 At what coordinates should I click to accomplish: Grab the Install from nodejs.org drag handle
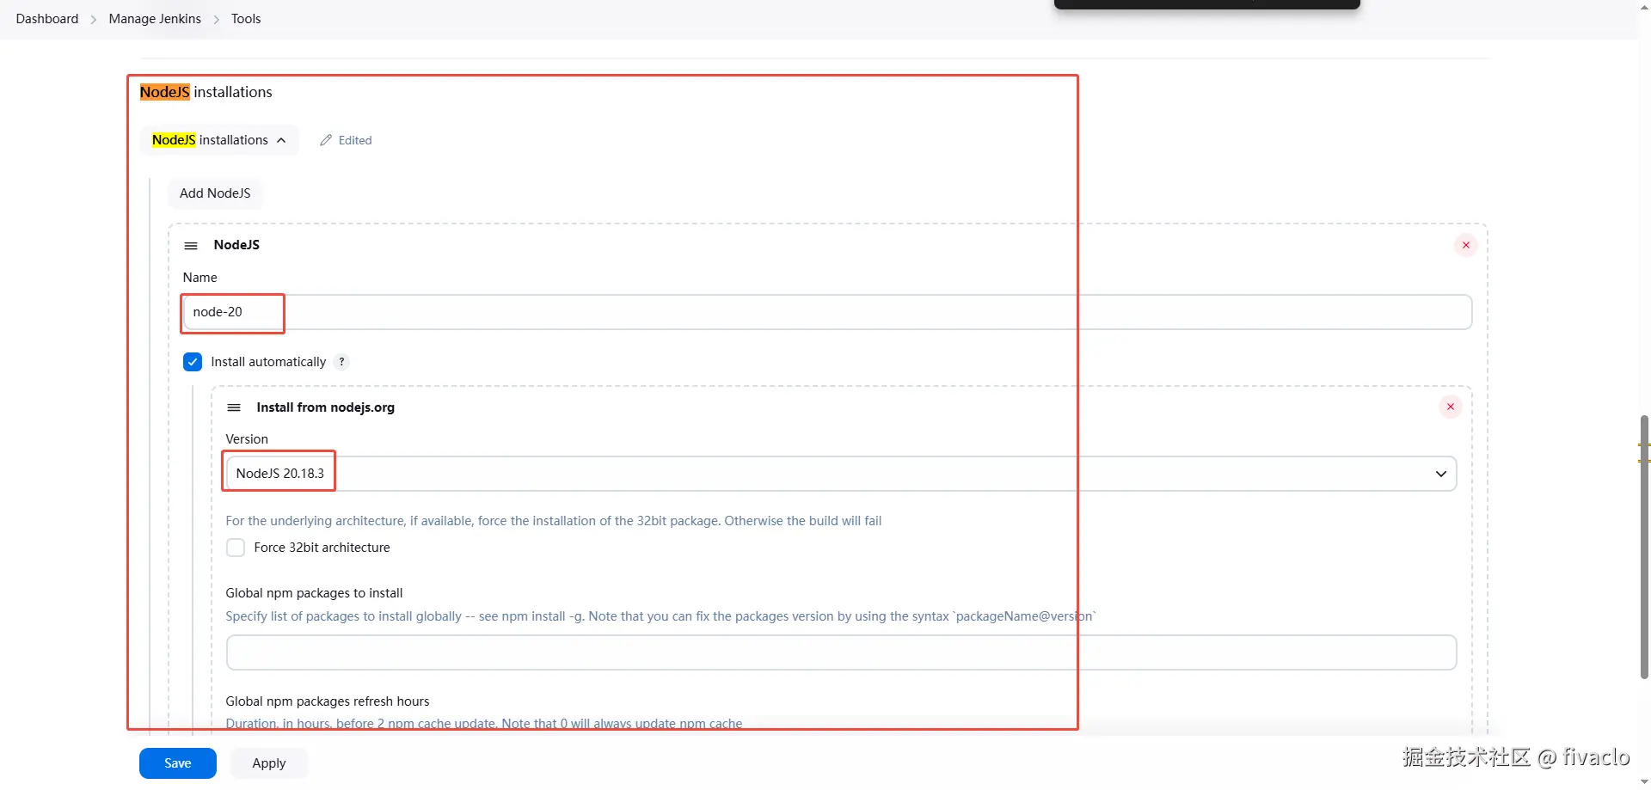pos(234,407)
